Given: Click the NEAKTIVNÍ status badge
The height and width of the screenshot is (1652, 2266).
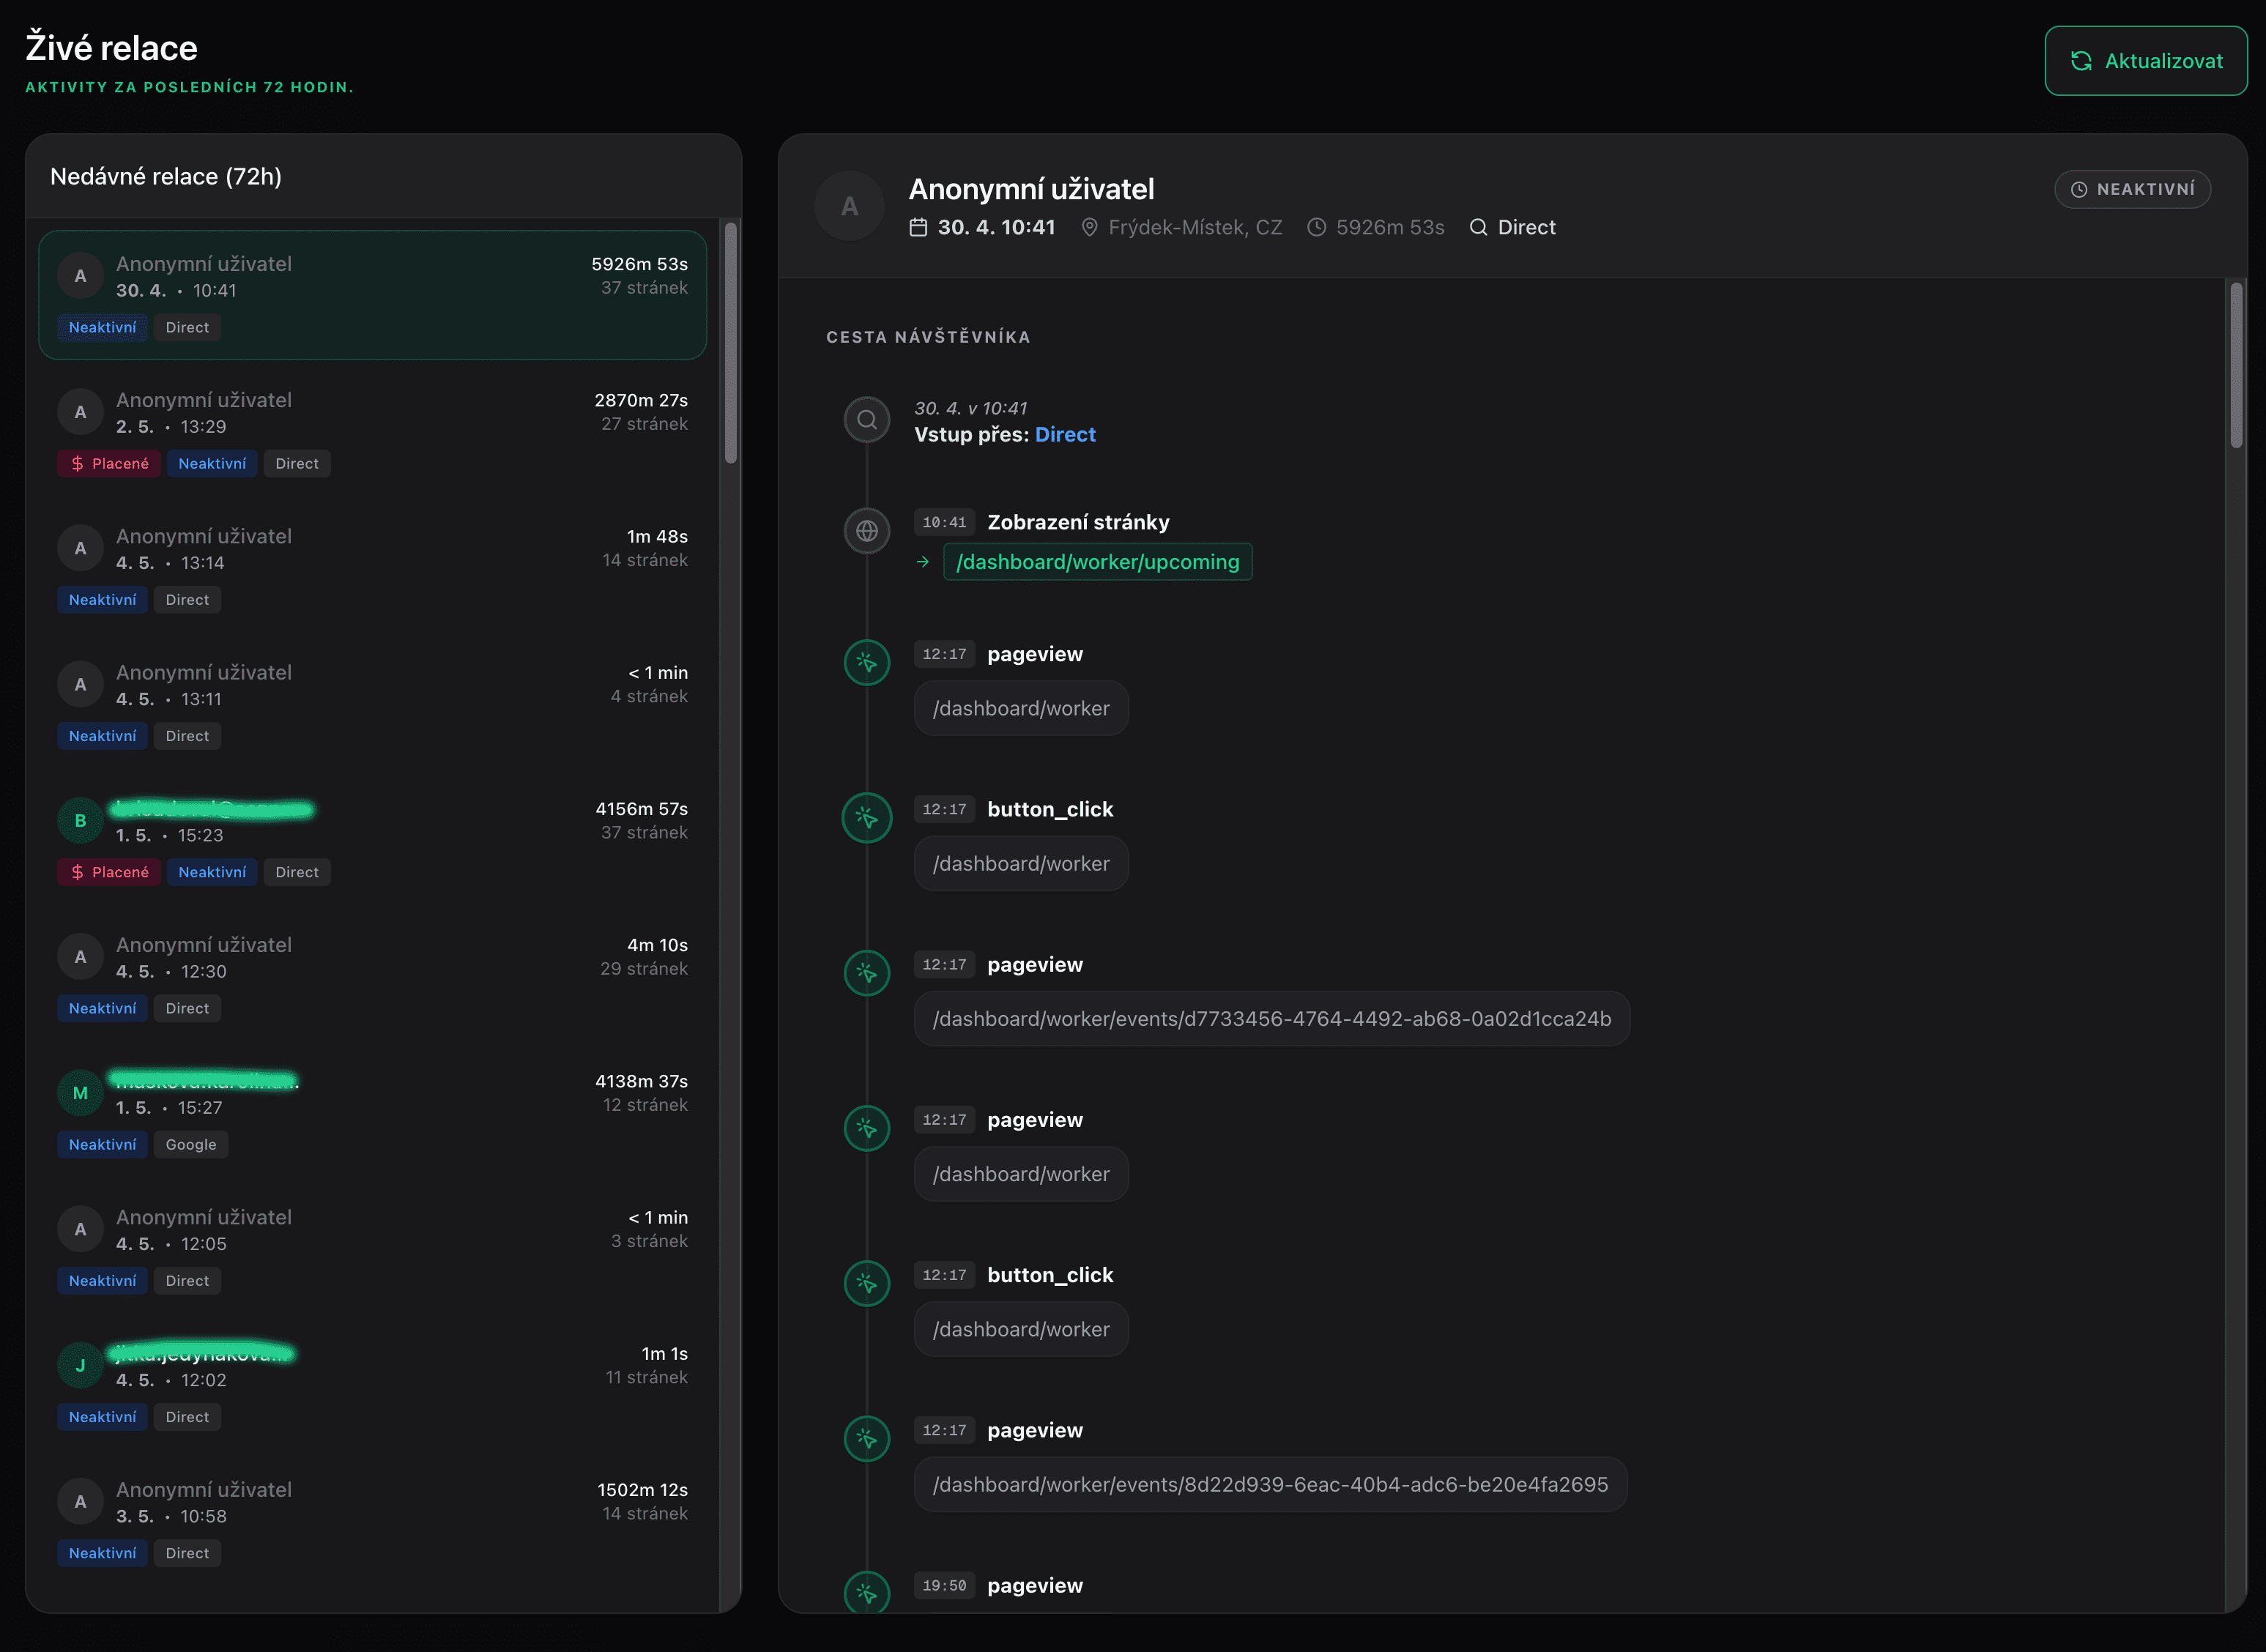Looking at the screenshot, I should click(2132, 189).
